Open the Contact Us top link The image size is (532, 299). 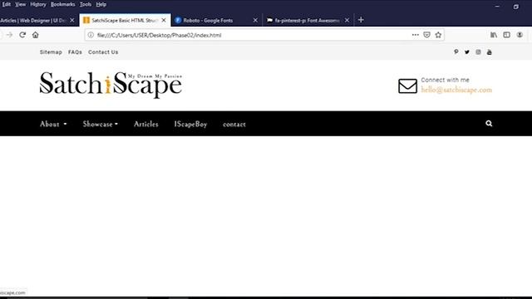[x=103, y=52]
